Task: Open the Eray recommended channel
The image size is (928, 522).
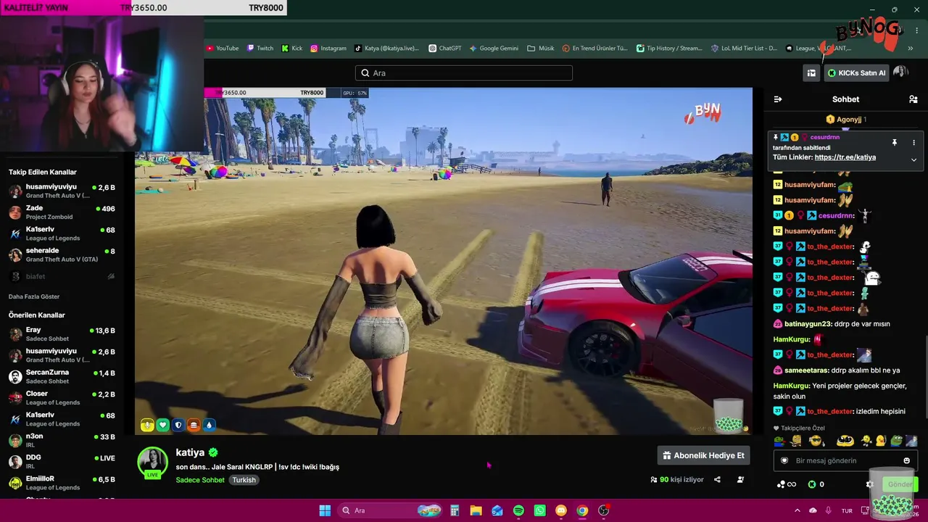Action: click(62, 334)
